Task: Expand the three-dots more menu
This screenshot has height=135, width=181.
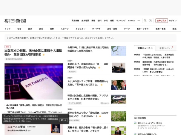Action: [139, 21]
